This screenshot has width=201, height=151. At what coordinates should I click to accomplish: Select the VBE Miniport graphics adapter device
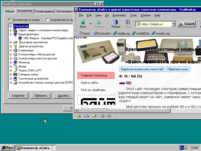48,38
